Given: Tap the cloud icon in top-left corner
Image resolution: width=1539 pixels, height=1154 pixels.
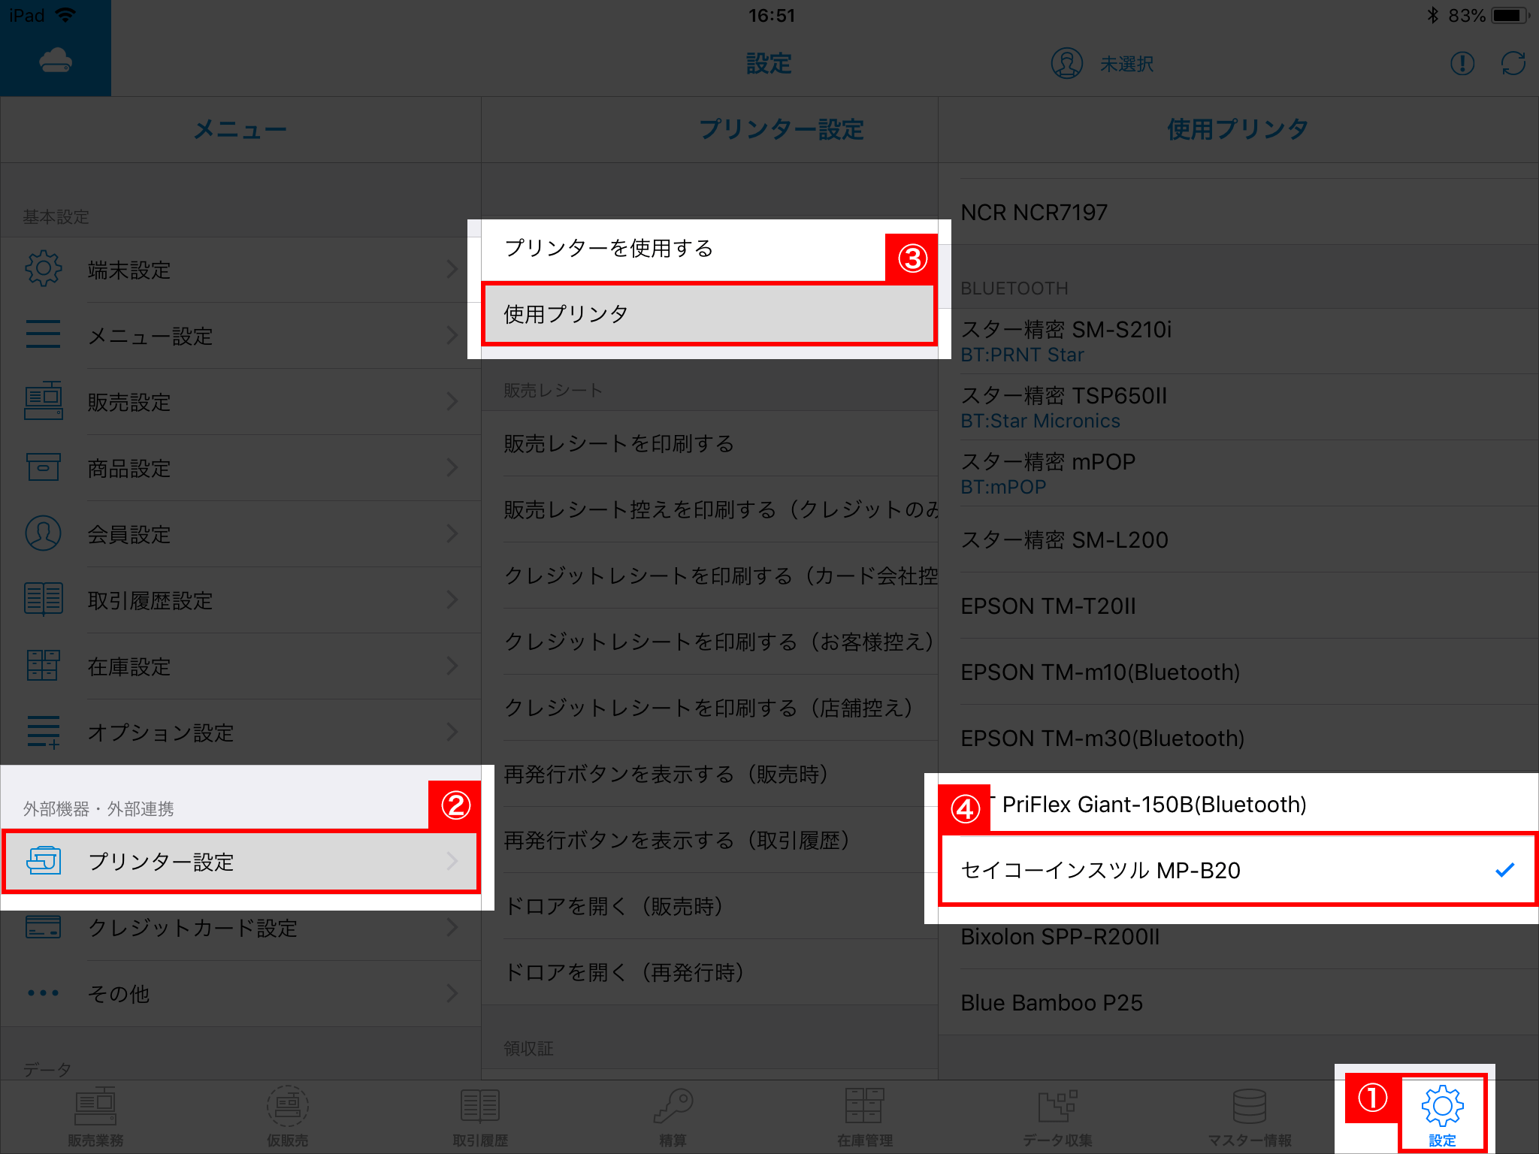Looking at the screenshot, I should 56,60.
